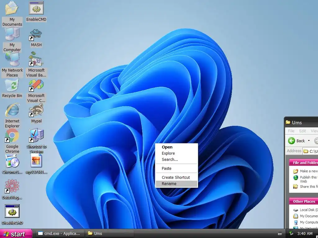Choose Rename in the context menu
The image size is (318, 238).
176,184
